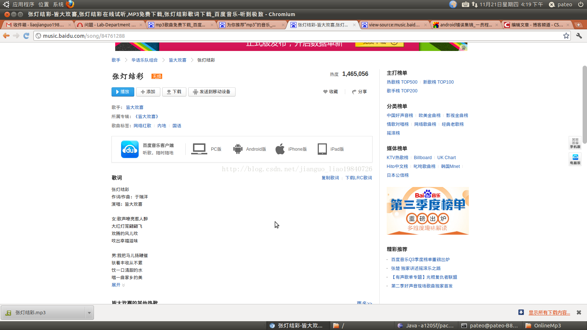
Task: Bookmark page with star icon
Action: point(566,36)
